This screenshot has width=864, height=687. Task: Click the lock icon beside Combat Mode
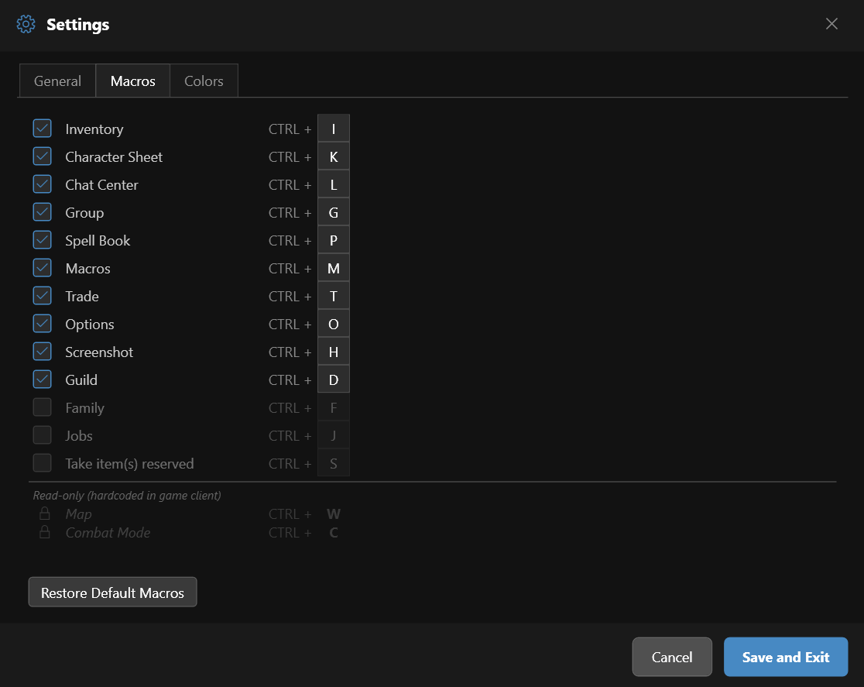[x=45, y=532]
